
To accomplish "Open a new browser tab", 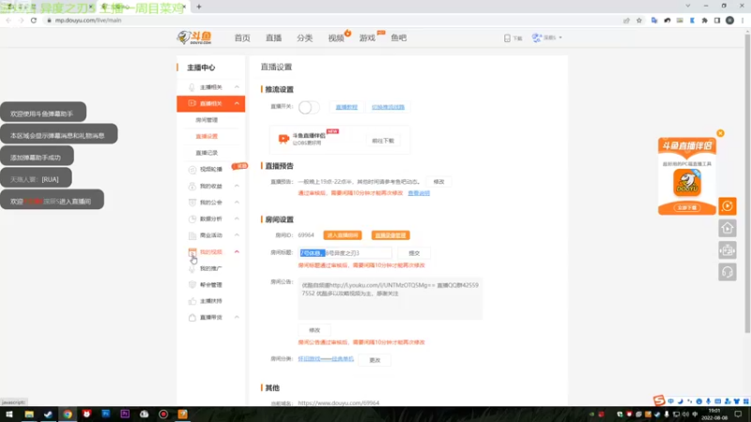I will pos(199,7).
